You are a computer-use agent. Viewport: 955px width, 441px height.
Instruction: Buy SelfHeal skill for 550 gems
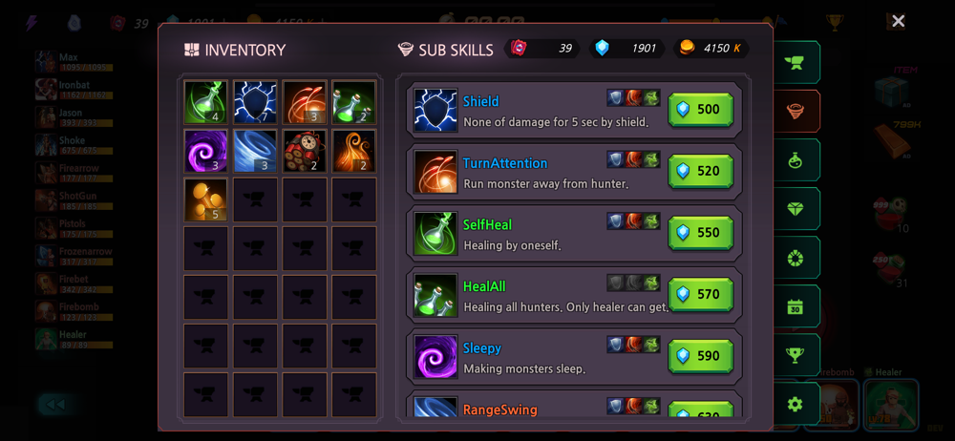point(700,233)
